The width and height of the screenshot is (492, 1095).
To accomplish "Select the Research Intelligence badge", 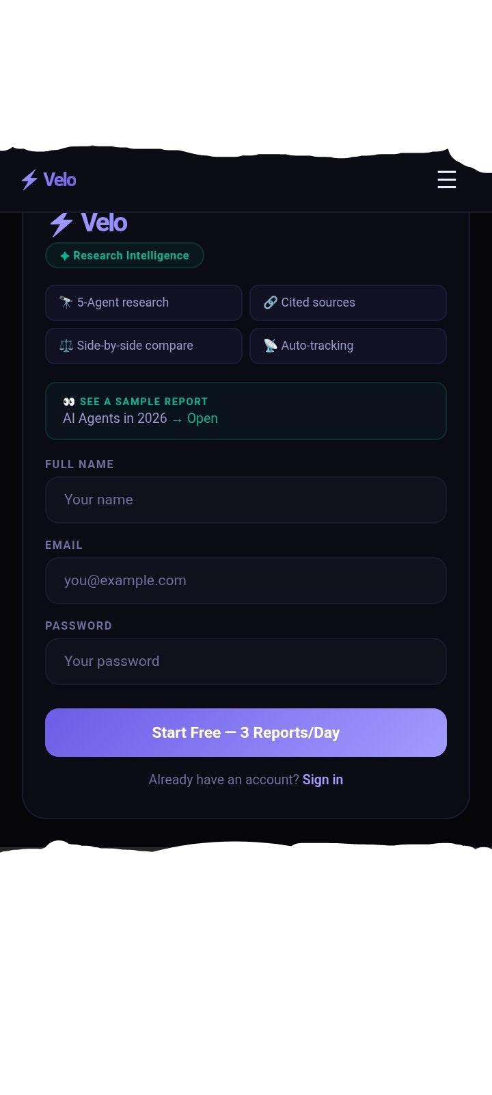I will [x=124, y=255].
